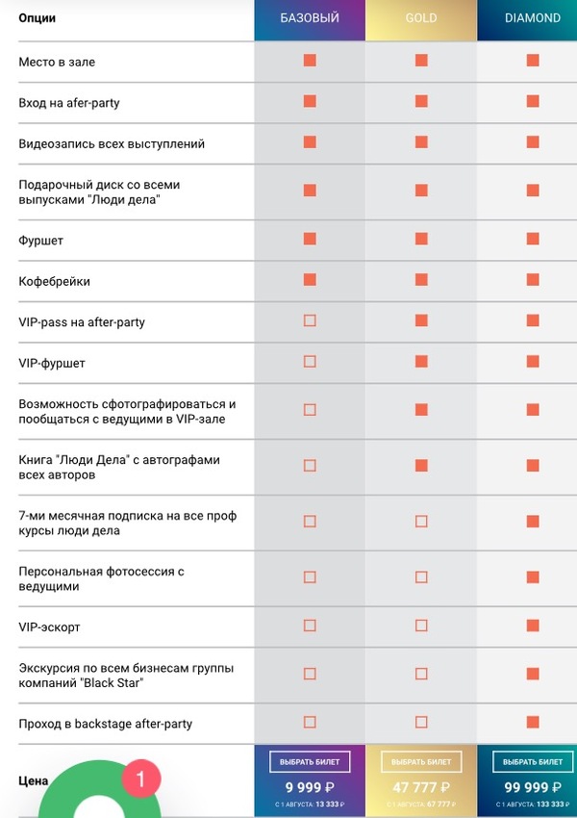Select the БАЗОВЫЙ plan column header
This screenshot has width=577, height=818.
(310, 18)
